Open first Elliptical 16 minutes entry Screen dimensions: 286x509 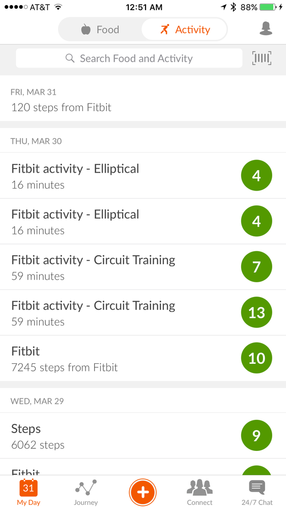click(143, 176)
